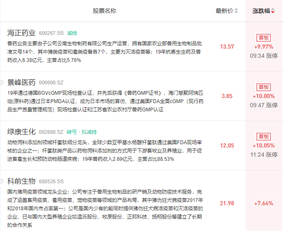Click 海正药业 price 13.57
The image size is (284, 231).
tap(227, 47)
